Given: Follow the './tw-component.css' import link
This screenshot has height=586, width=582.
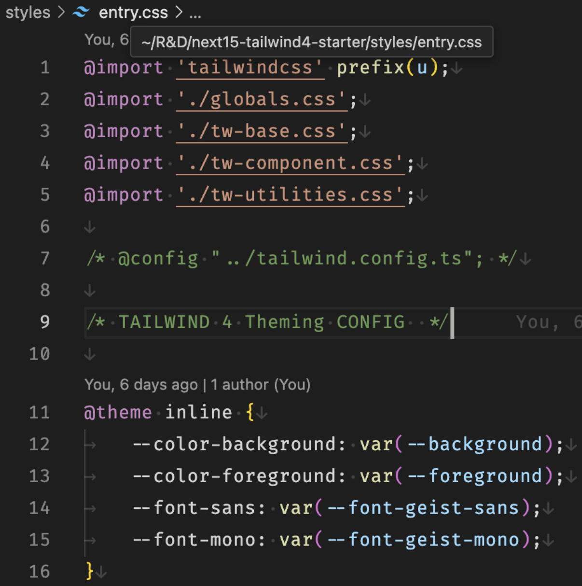Looking at the screenshot, I should [290, 163].
